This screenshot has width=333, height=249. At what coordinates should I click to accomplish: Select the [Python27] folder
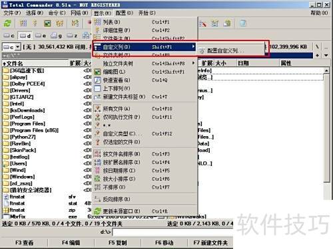tap(19, 137)
